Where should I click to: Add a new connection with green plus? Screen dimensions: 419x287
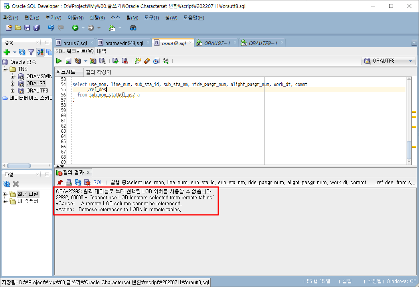[x=7, y=52]
